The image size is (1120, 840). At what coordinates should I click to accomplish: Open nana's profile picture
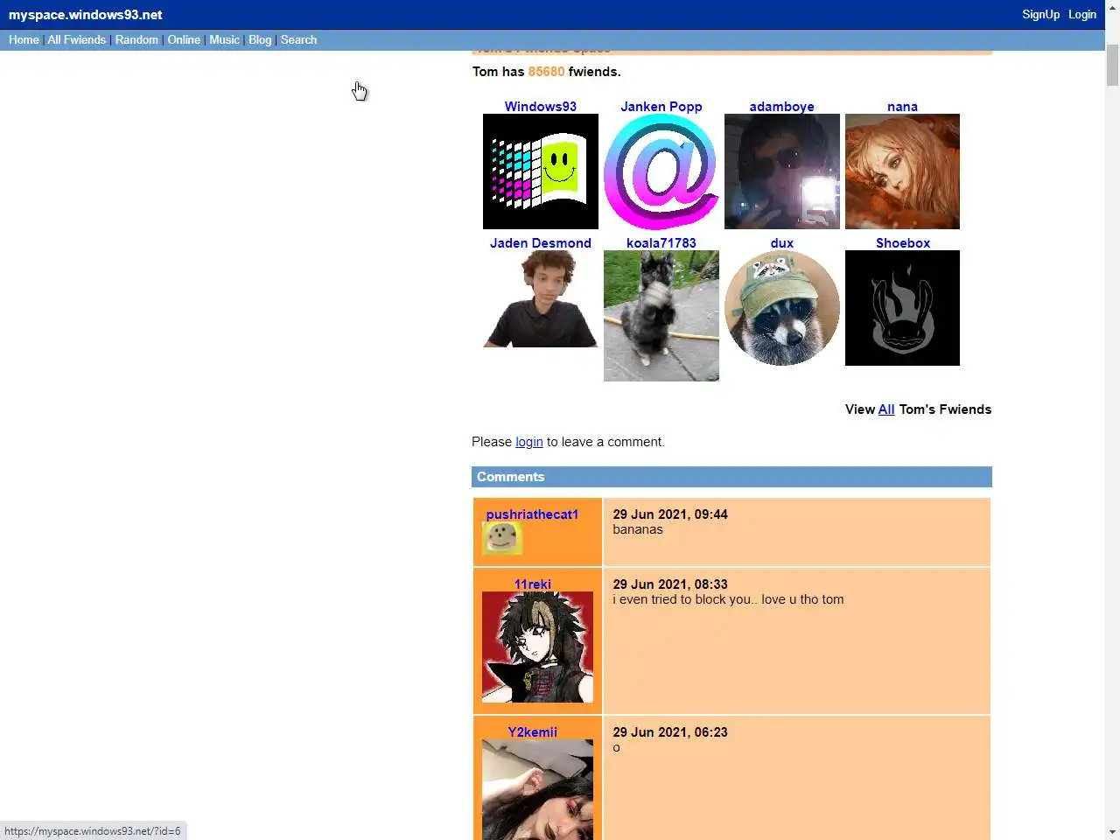click(x=902, y=171)
